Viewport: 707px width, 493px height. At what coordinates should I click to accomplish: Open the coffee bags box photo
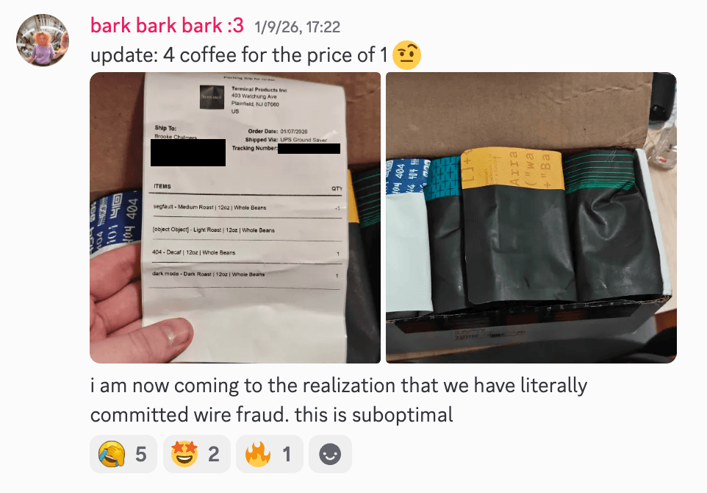tap(531, 218)
